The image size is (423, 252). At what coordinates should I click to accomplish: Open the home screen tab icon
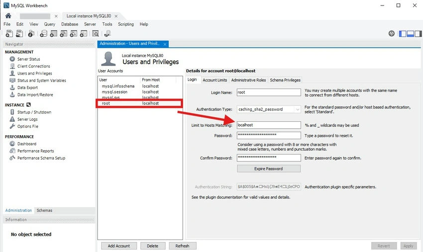pos(8,15)
